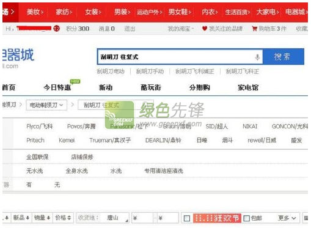Filter by brand Povos/奔腾
The image size is (311, 228).
[81, 127]
